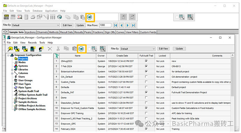Click the copy icon in Project toolbar
This screenshot has width=241, height=133.
(76, 17)
